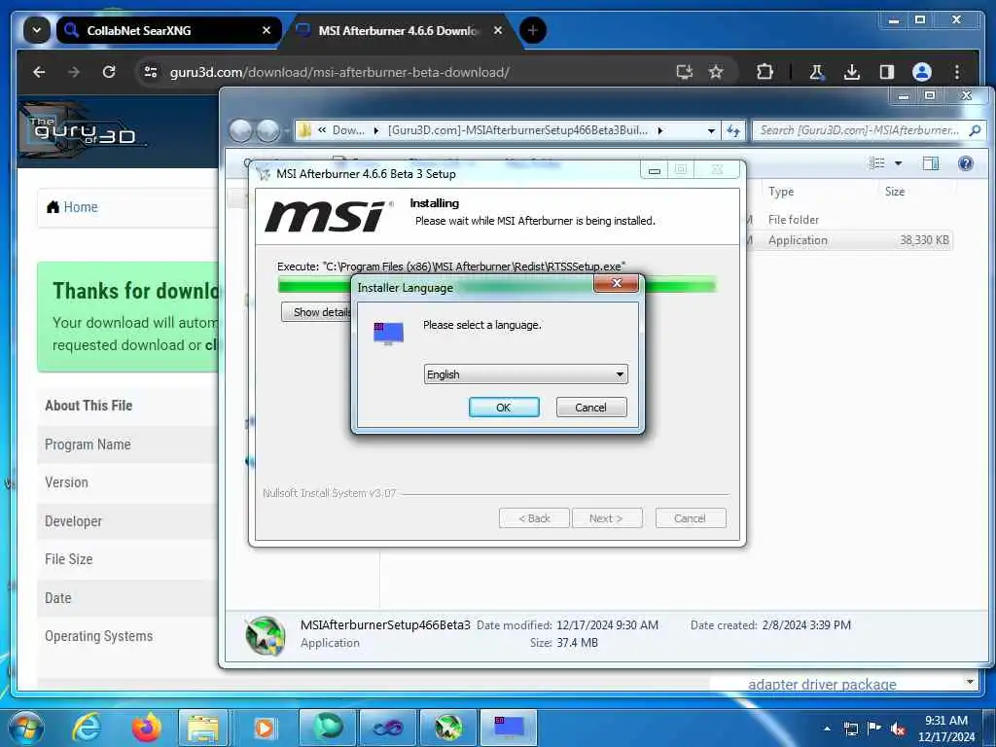The width and height of the screenshot is (996, 747).
Task: Sort by the Type column header
Action: (x=781, y=192)
